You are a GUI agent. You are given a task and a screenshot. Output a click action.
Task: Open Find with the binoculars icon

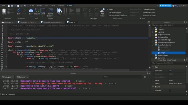[x=31, y=10]
